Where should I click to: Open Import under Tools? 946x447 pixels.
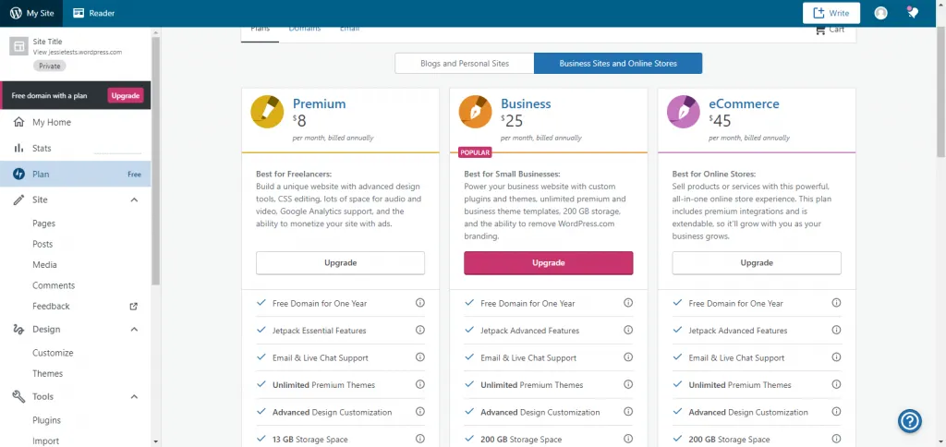pyautogui.click(x=46, y=441)
